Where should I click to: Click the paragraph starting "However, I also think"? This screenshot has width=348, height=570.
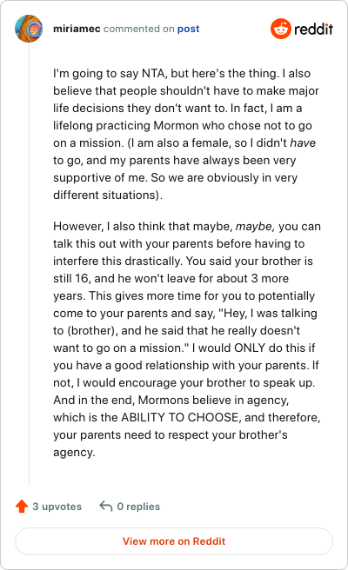click(187, 339)
